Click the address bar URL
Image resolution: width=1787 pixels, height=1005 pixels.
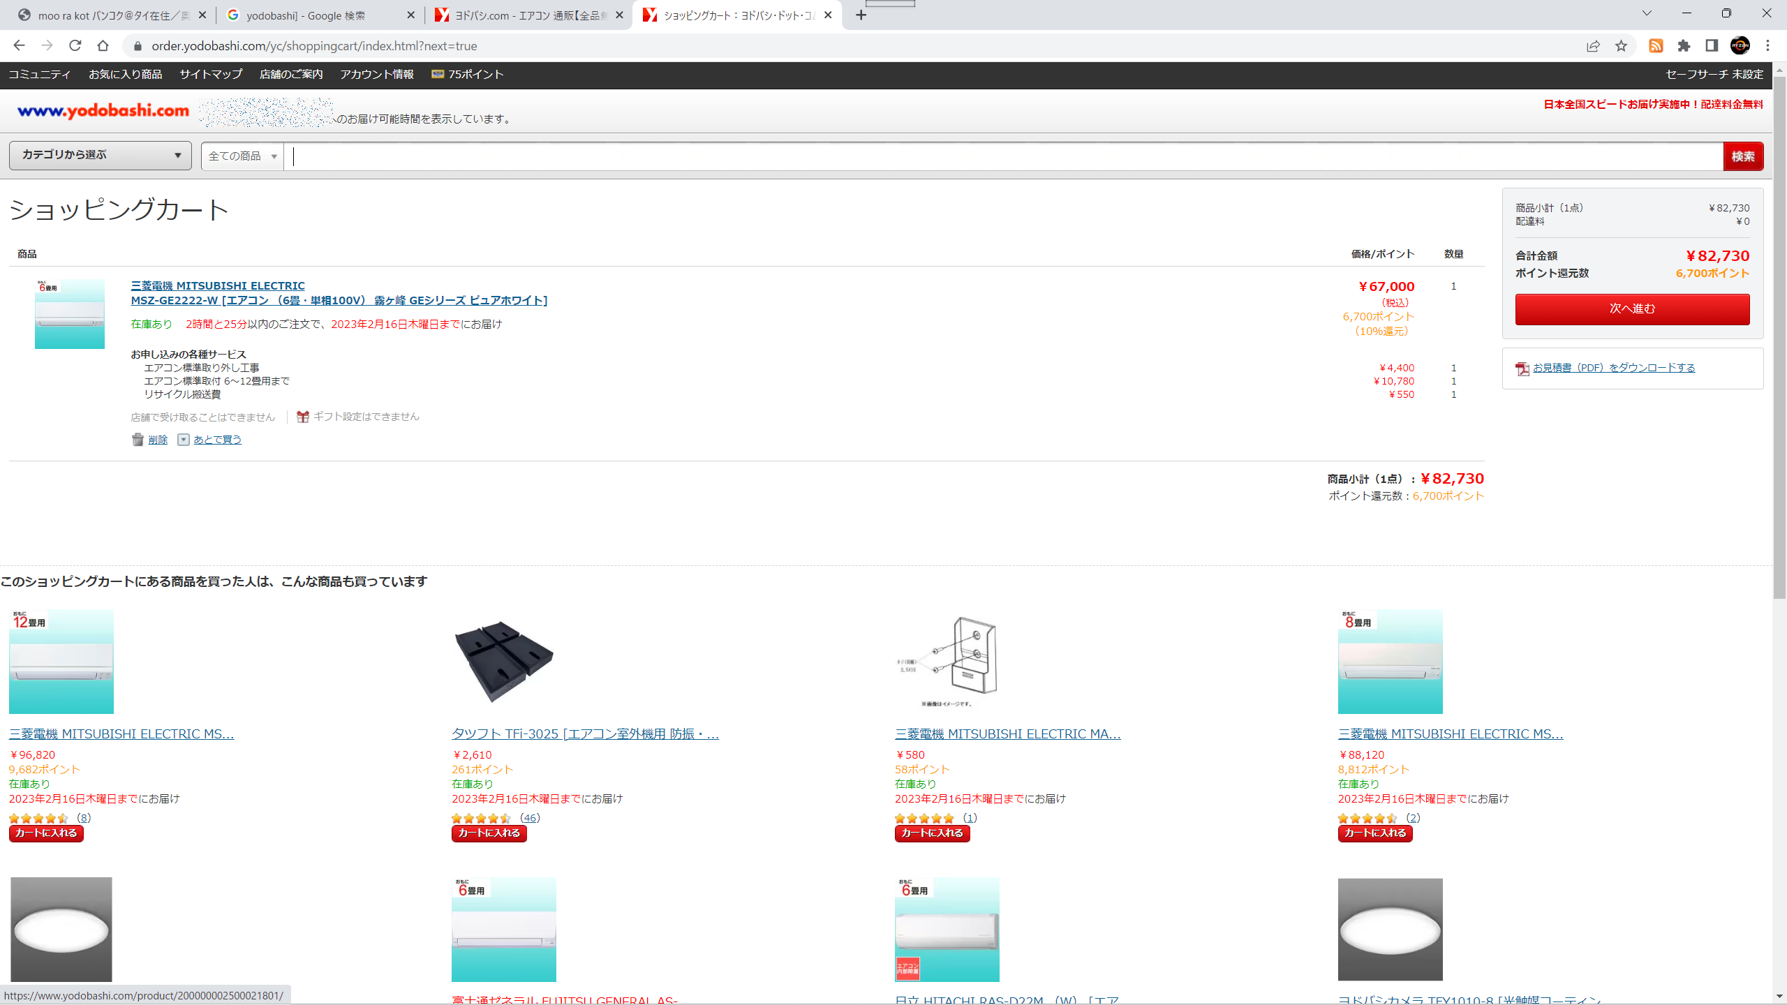[x=315, y=46]
